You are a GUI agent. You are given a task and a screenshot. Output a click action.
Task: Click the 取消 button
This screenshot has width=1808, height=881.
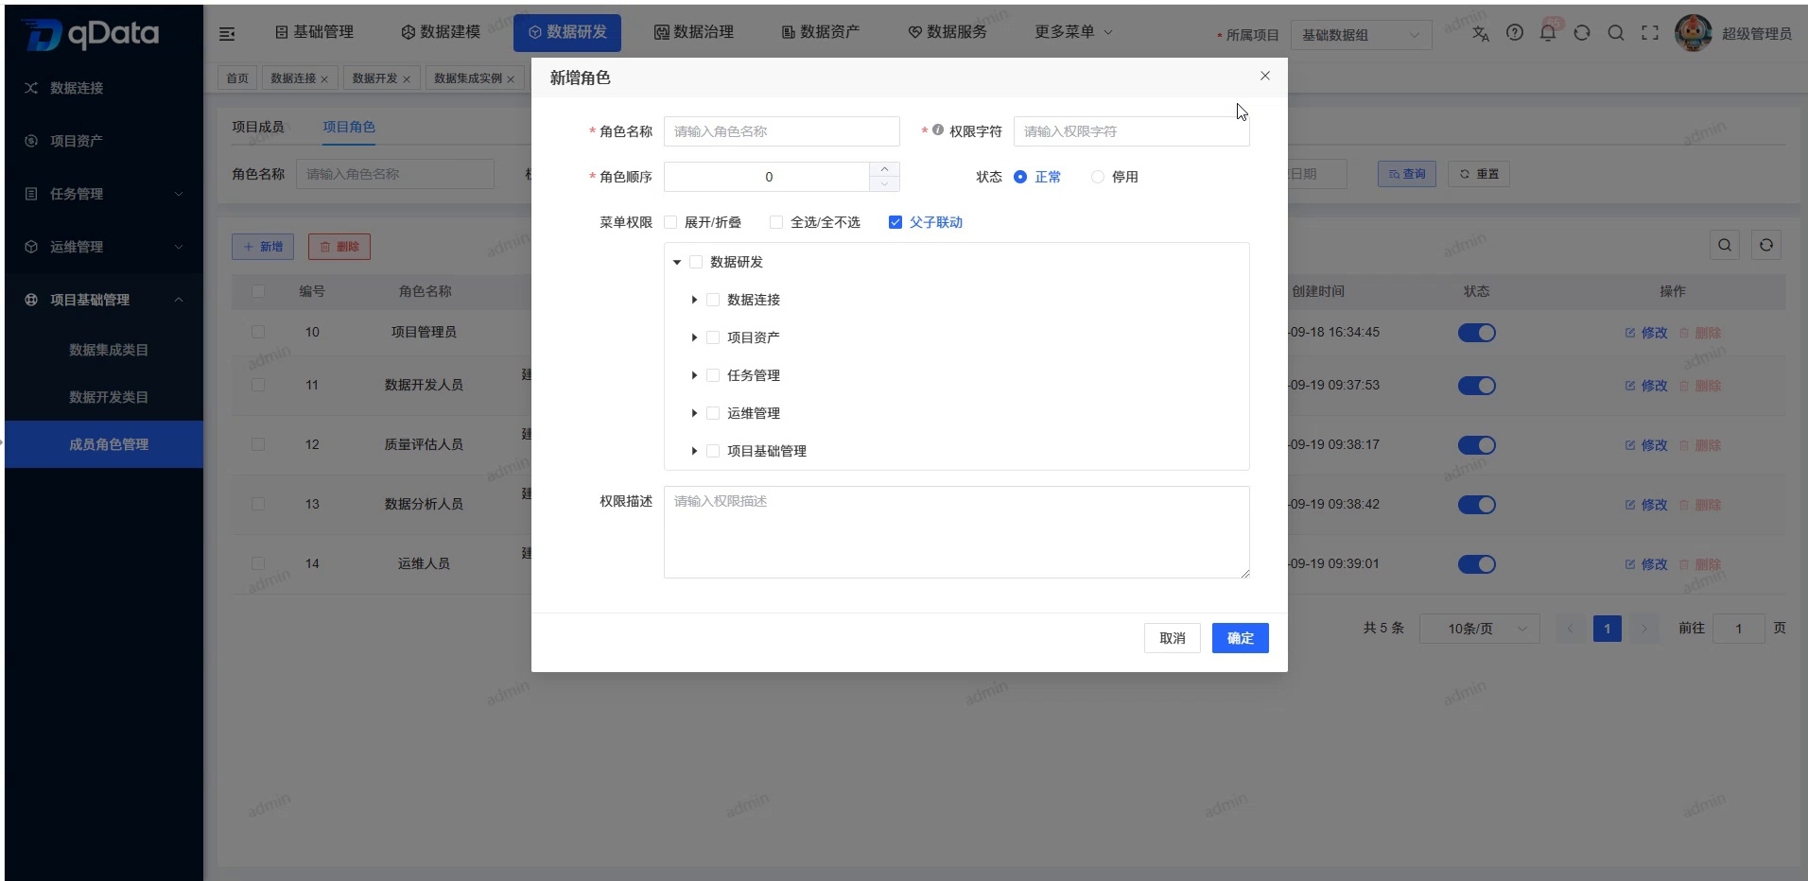point(1173,638)
